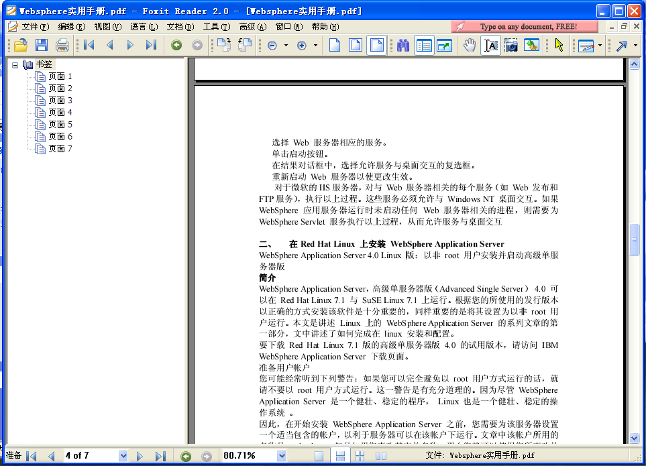
Task: Open bookmark 页面 4
Action: 60,113
